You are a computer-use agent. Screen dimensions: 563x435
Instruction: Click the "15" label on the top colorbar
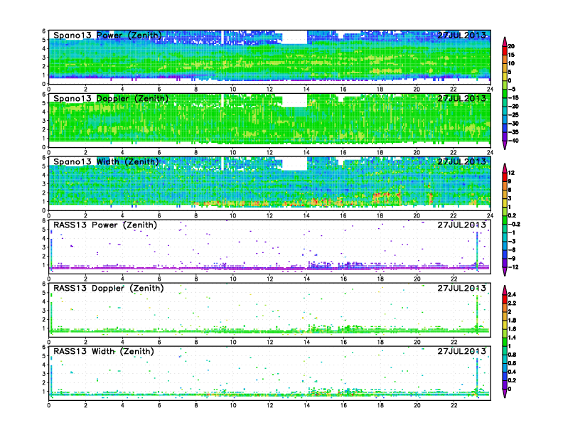(511, 55)
